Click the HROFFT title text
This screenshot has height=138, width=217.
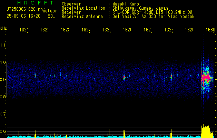[x=36, y=3]
